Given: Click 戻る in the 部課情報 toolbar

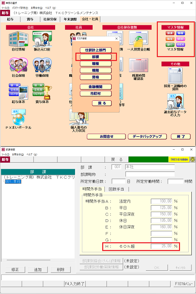Looking at the screenshot, I should tap(117, 160).
